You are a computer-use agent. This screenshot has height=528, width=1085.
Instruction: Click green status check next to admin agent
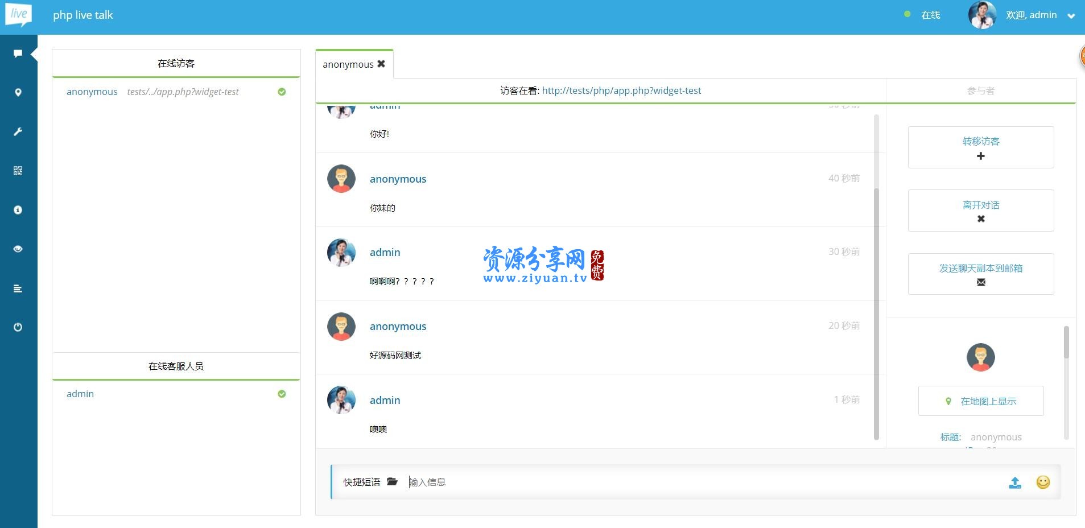pyautogui.click(x=282, y=394)
